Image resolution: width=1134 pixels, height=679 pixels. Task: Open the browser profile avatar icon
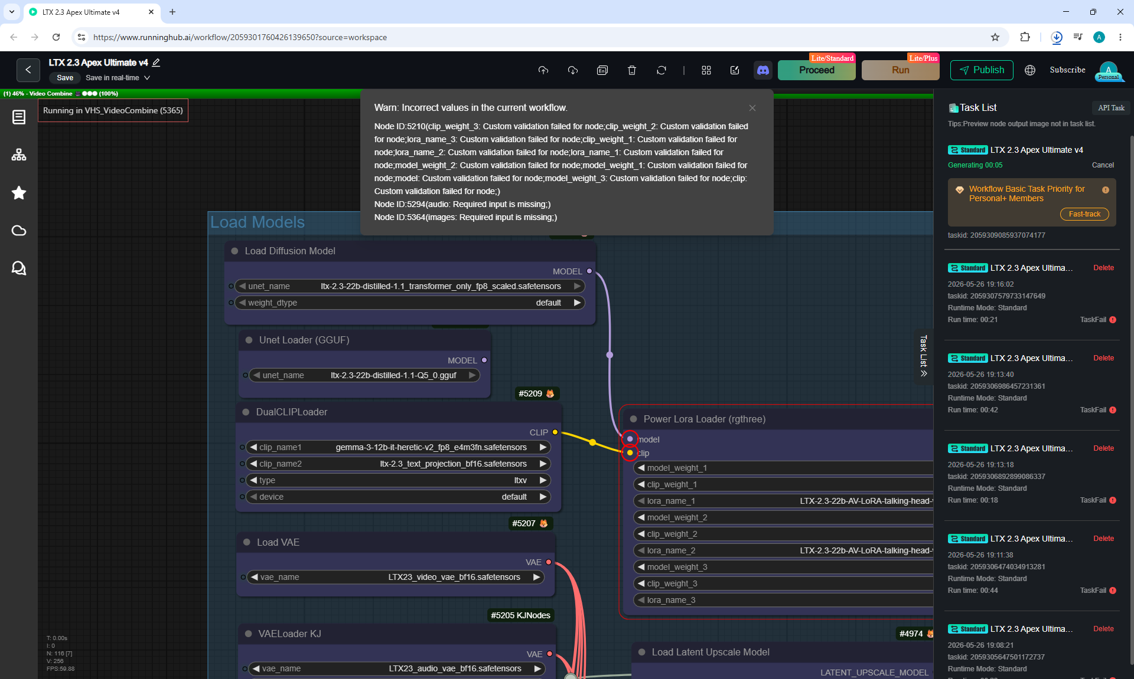(x=1099, y=37)
